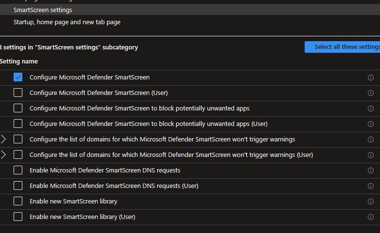View info for SmartScreen DNS requests (User) setting

(x=371, y=186)
